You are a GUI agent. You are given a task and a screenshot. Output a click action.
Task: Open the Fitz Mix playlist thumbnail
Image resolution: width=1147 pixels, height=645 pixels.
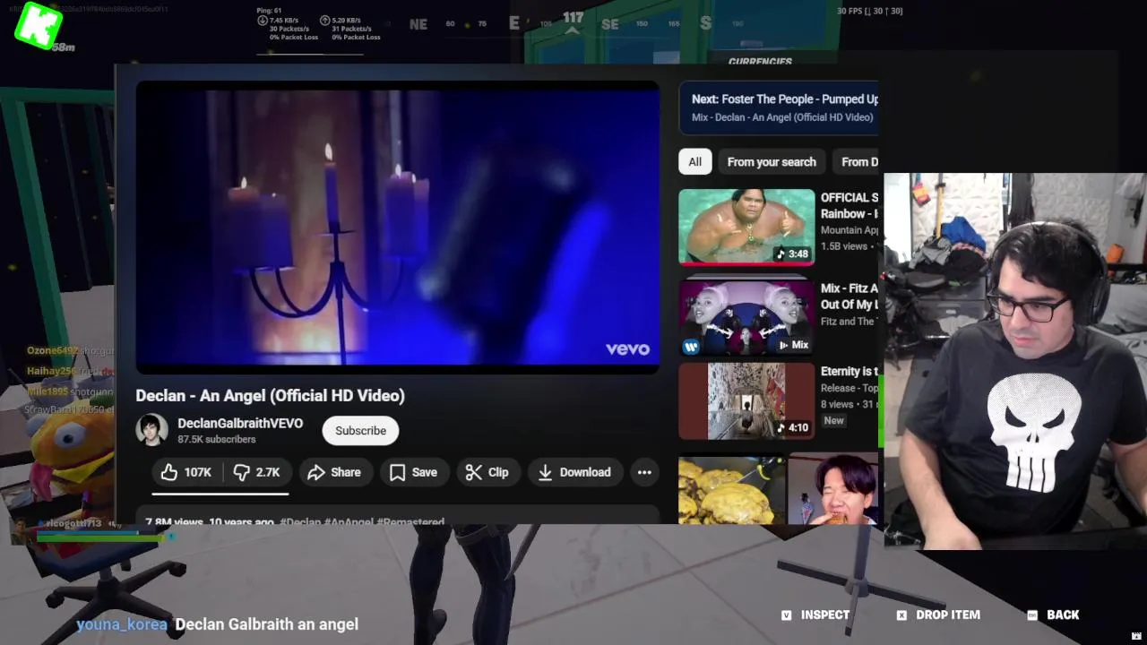(x=746, y=318)
